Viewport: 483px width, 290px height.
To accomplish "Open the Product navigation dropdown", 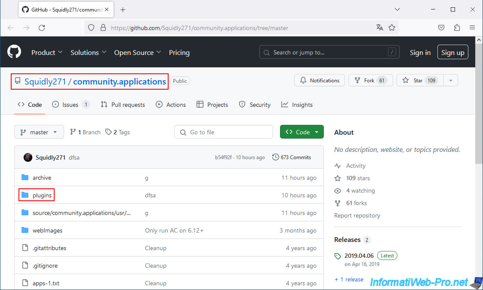I will coord(47,52).
